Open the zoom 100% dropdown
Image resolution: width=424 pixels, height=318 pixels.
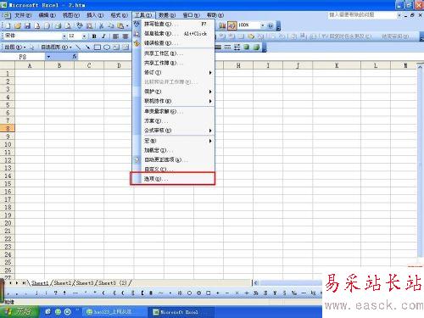[x=262, y=25]
